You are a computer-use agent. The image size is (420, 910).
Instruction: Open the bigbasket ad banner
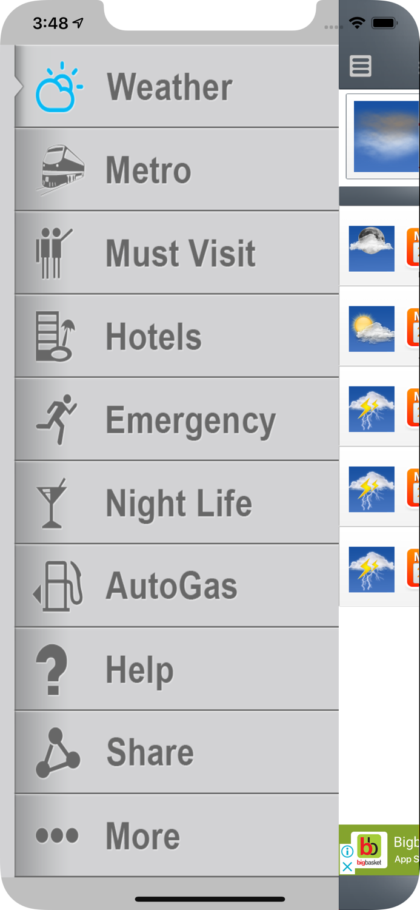(x=388, y=849)
